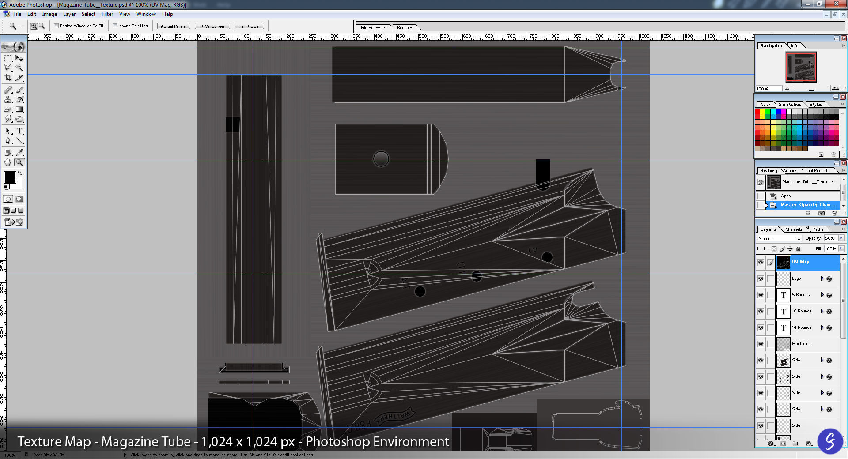
Task: Click the zoom-in magnifier in options bar
Action: [34, 26]
